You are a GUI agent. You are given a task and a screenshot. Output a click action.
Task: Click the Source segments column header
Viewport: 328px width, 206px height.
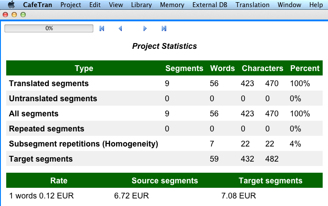click(164, 181)
